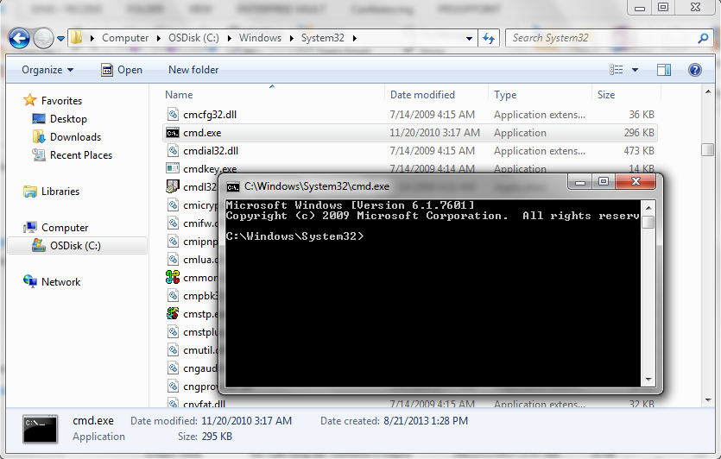
Task: Click the cmd.exe file icon in list
Action: (x=172, y=133)
